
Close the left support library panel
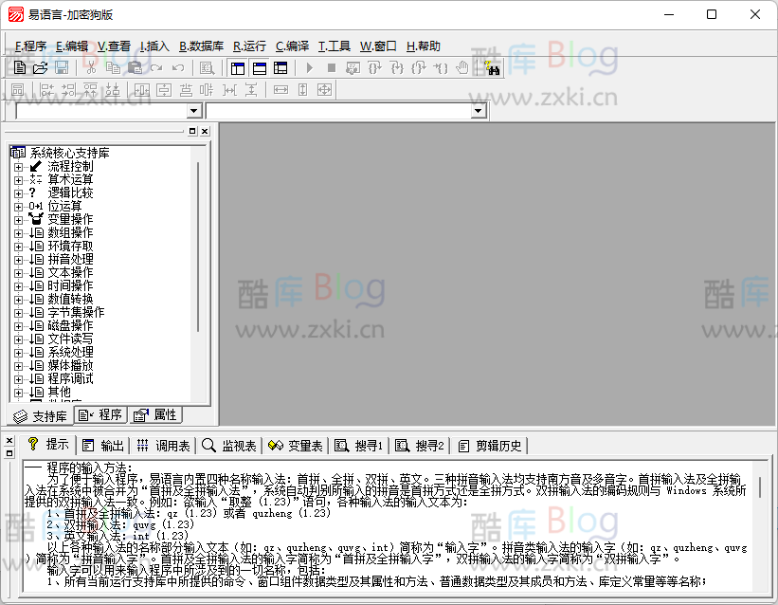click(x=205, y=131)
